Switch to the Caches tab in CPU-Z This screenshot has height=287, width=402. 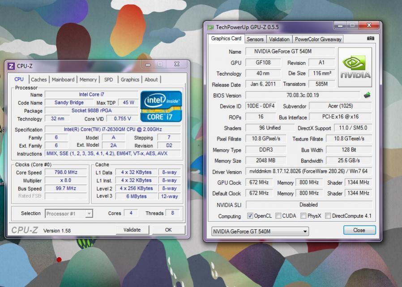click(38, 80)
